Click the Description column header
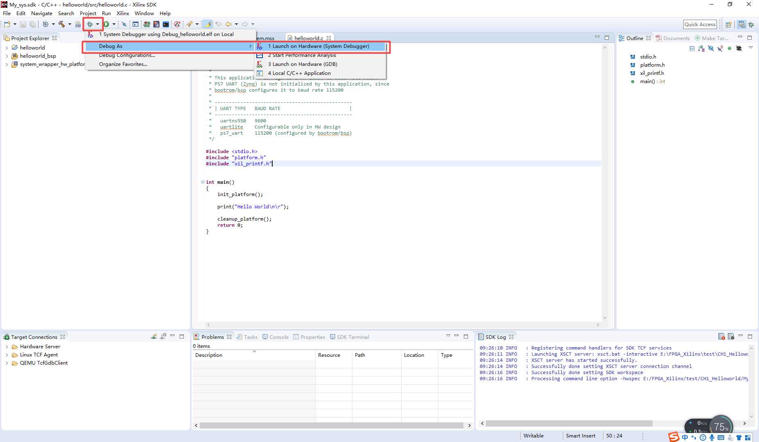This screenshot has height=442, width=759. (x=254, y=355)
